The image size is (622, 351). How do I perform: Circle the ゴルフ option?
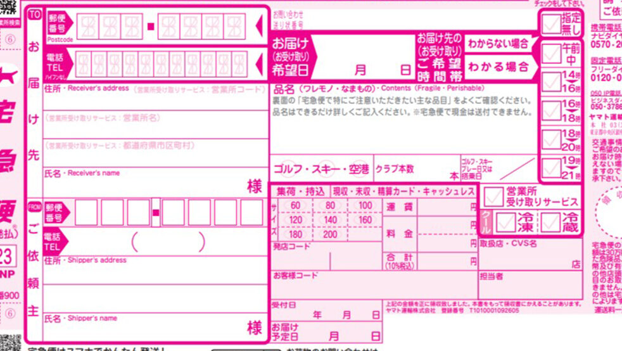point(288,169)
